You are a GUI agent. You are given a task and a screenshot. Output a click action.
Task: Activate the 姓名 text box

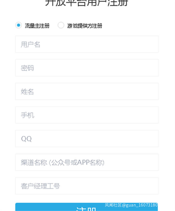click(87, 92)
